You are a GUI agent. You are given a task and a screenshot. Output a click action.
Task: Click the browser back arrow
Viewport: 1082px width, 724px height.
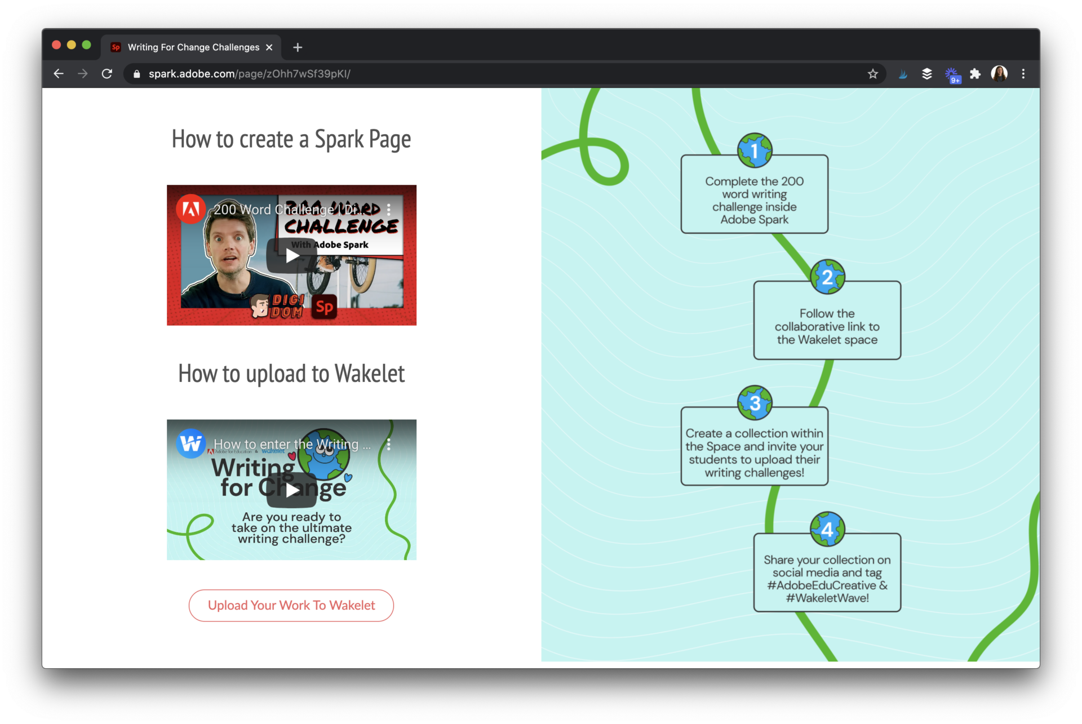(x=59, y=74)
